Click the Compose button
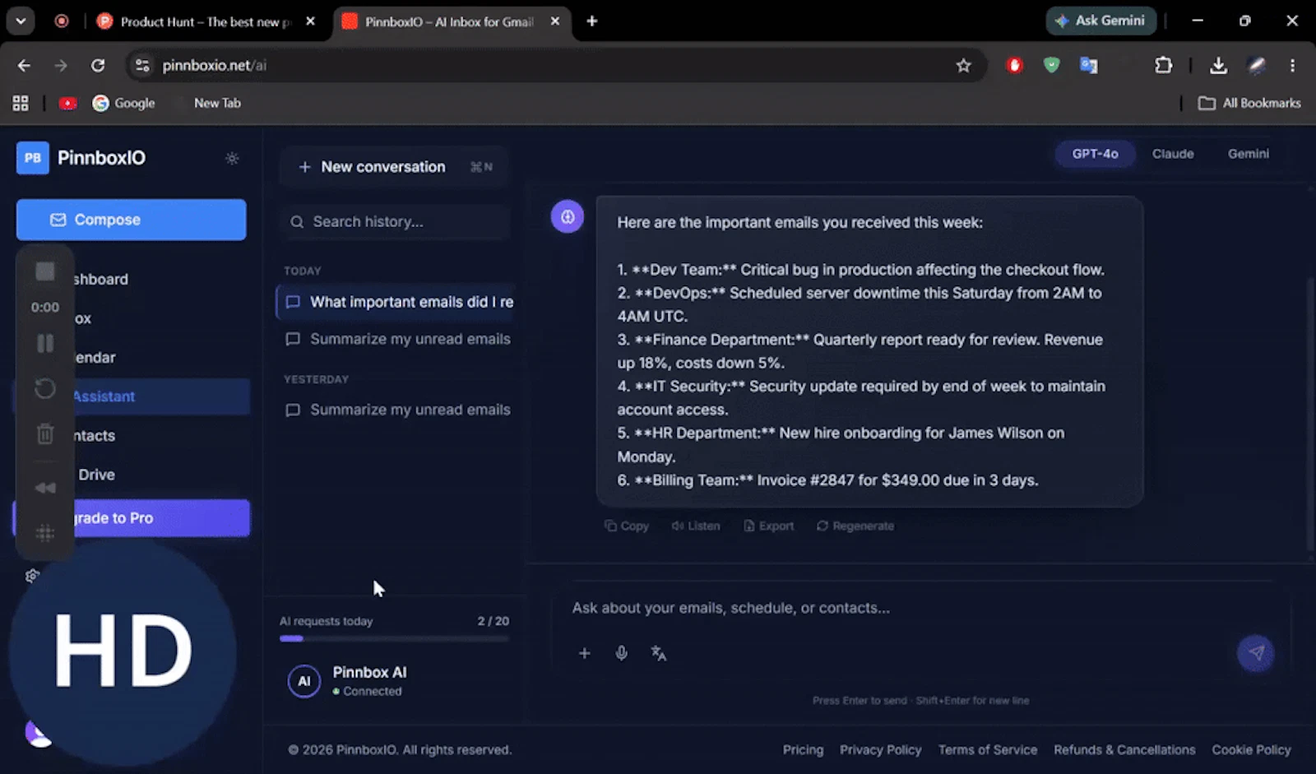 click(x=131, y=220)
